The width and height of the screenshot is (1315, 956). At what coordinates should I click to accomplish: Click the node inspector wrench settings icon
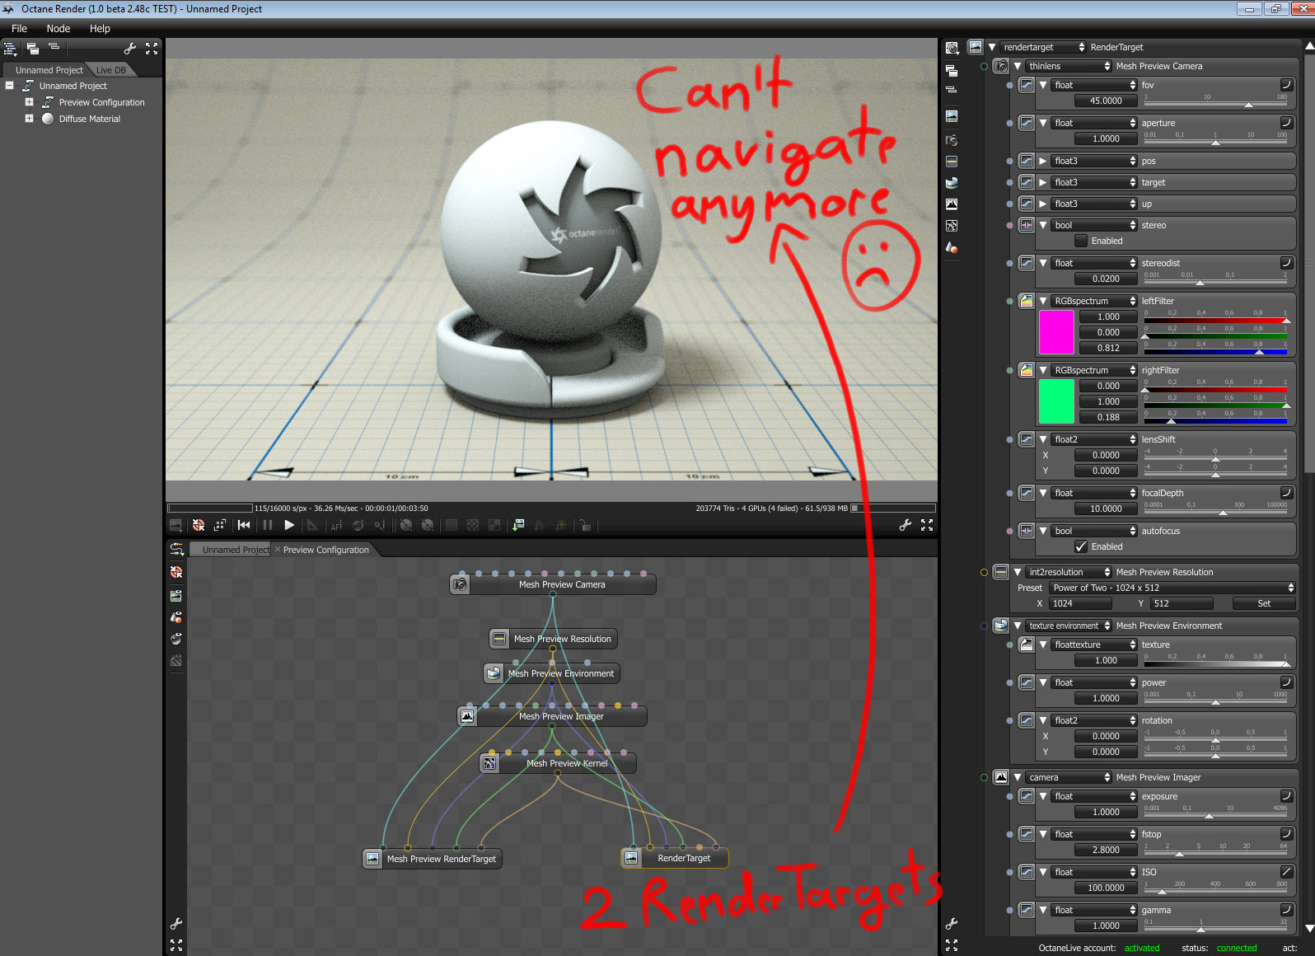point(952,924)
